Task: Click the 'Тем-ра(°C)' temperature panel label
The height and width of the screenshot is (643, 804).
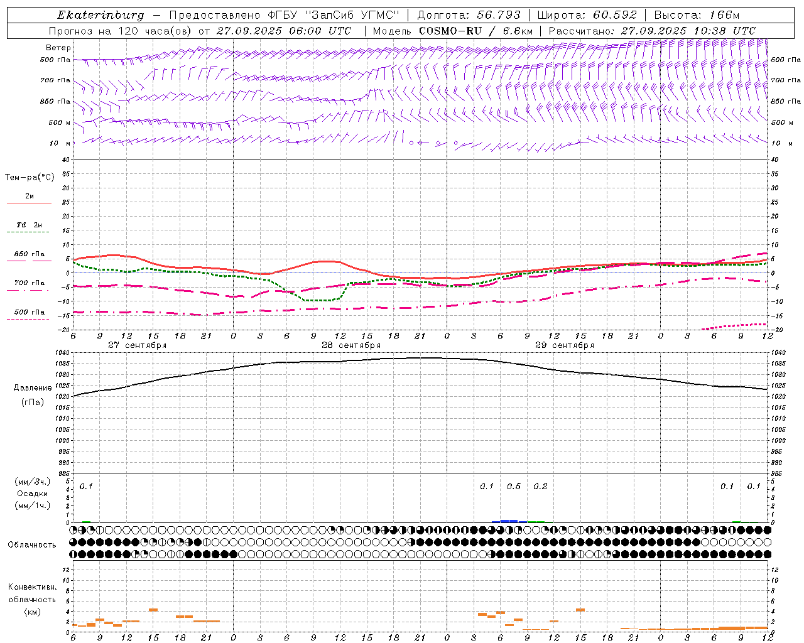Action: [30, 178]
